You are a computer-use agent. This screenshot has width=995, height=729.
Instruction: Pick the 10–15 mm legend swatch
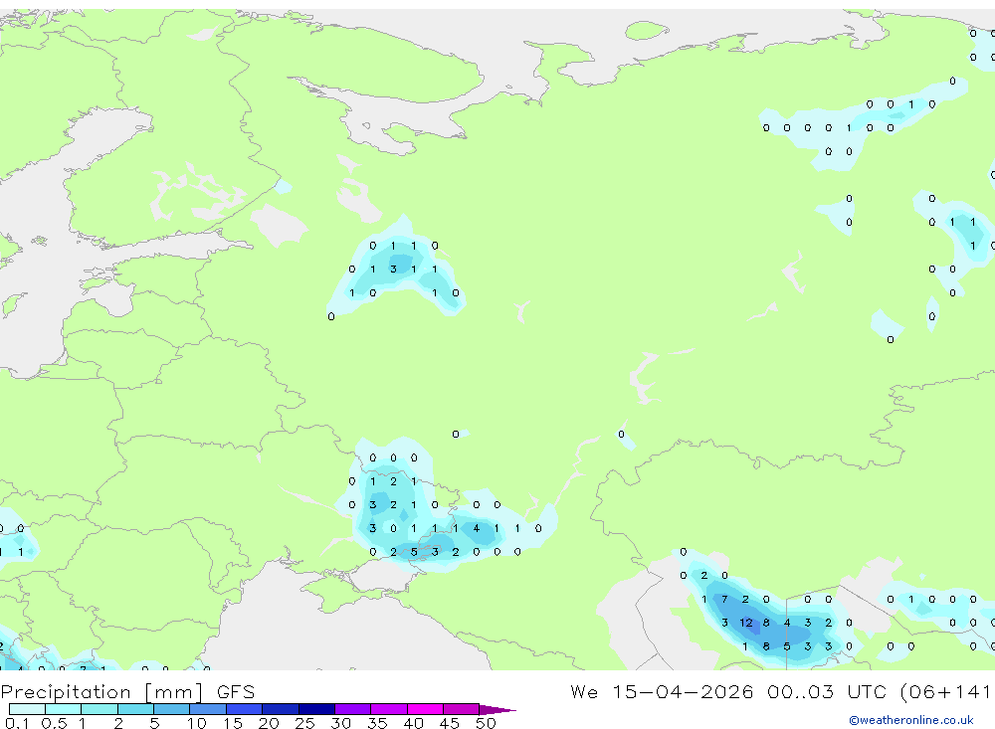coord(208,709)
